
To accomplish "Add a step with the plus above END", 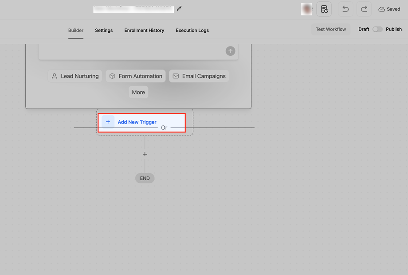I will click(145, 154).
